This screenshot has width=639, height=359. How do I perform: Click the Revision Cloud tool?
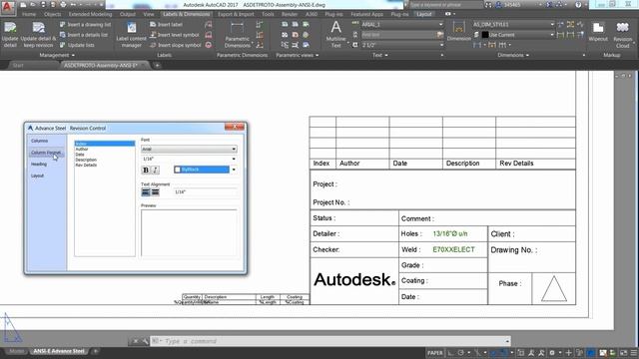pyautogui.click(x=622, y=34)
